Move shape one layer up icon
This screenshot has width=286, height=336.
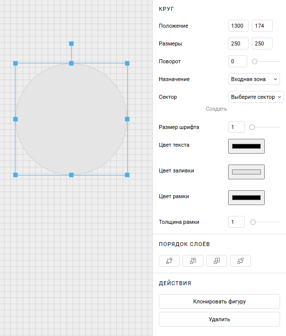[193, 261]
